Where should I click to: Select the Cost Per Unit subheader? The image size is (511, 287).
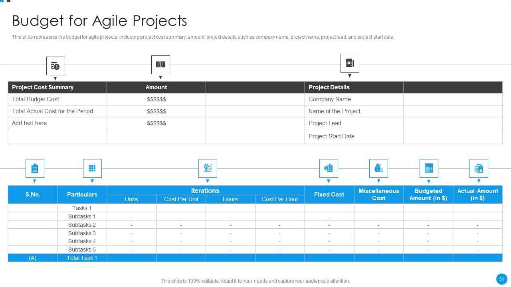point(181,199)
